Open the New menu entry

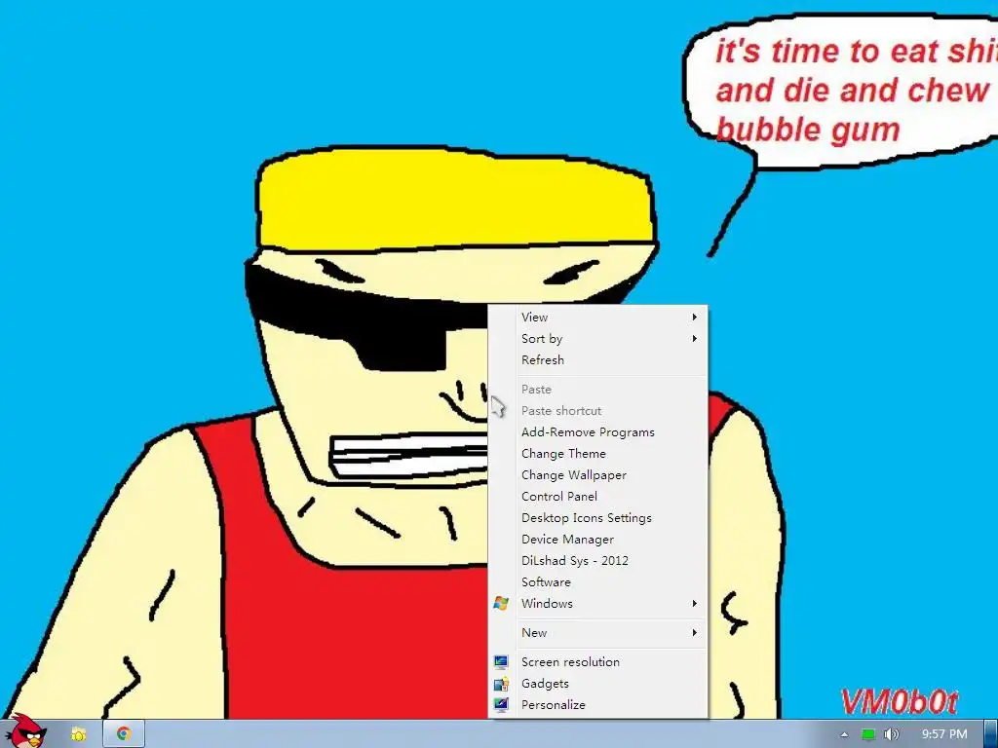coord(597,633)
